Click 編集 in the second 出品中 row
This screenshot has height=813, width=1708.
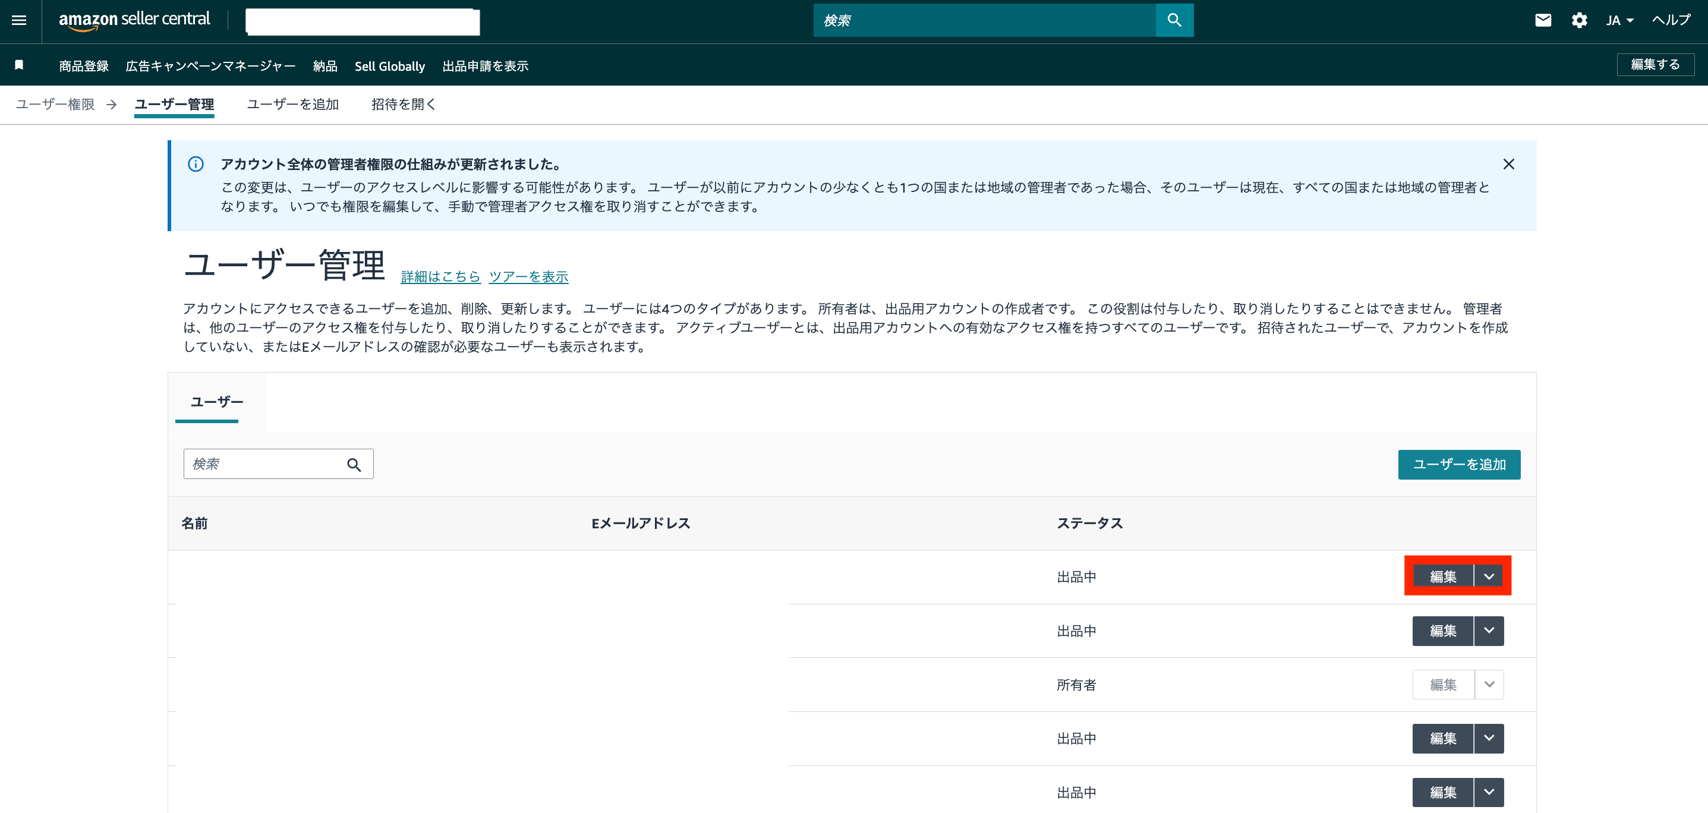click(1443, 631)
